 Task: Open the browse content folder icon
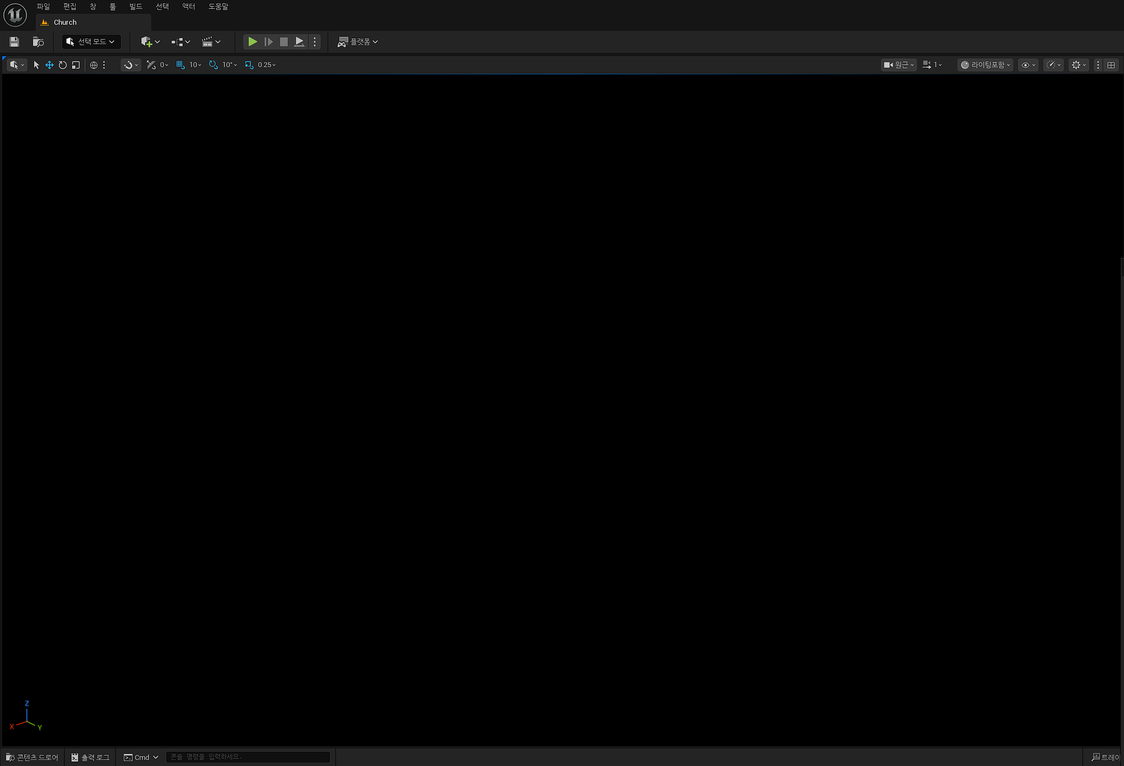(38, 42)
